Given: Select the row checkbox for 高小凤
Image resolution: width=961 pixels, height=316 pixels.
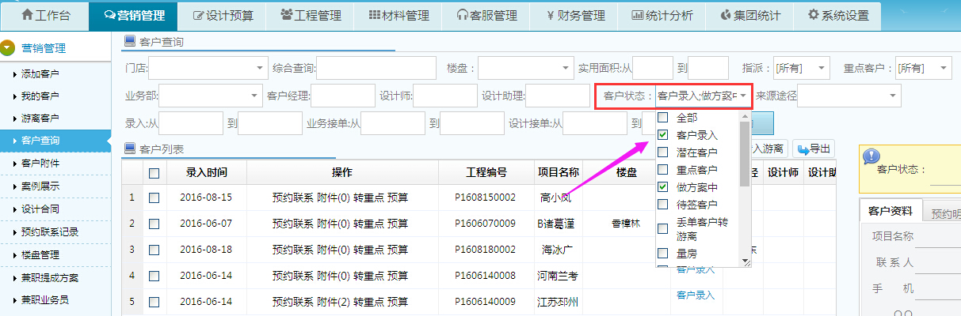Looking at the screenshot, I should click(154, 197).
